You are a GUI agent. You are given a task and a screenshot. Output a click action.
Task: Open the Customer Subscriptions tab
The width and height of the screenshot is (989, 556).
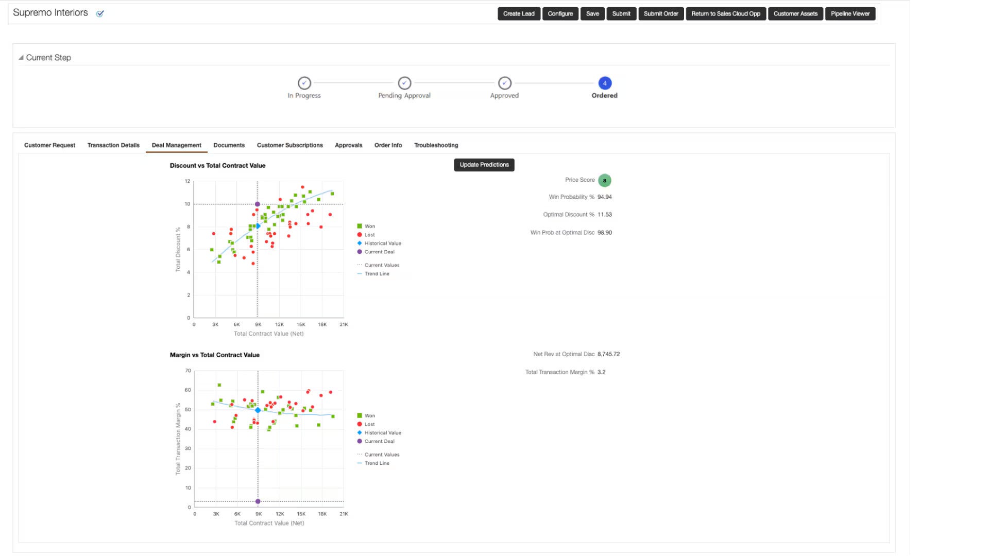pyautogui.click(x=289, y=145)
